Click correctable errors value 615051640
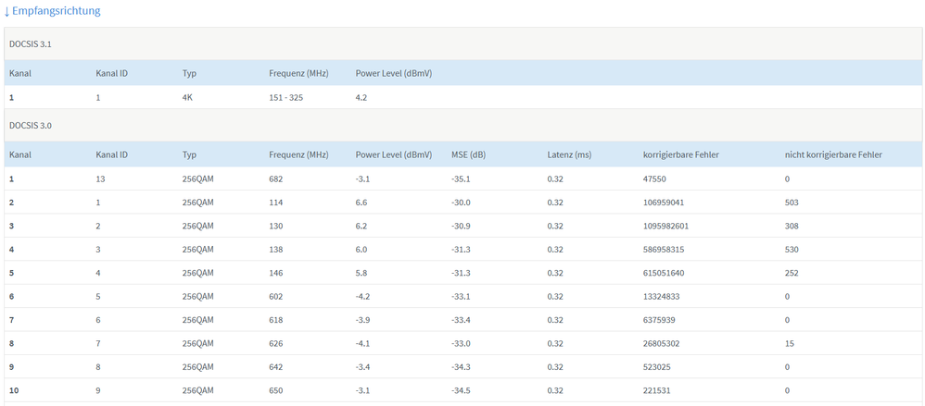Screen dimensions: 925x406 (664, 273)
